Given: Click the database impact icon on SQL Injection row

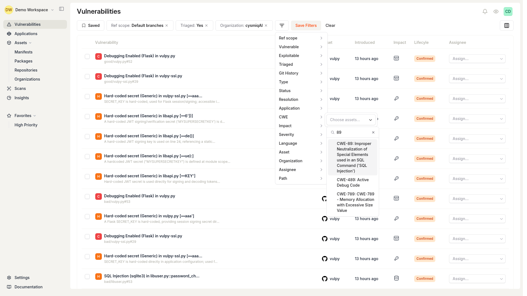Looking at the screenshot, I should coord(396,278).
